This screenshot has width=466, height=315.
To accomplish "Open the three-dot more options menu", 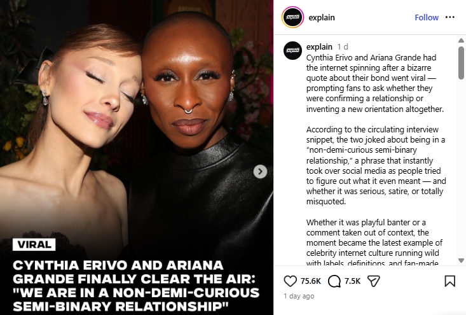I will [449, 17].
